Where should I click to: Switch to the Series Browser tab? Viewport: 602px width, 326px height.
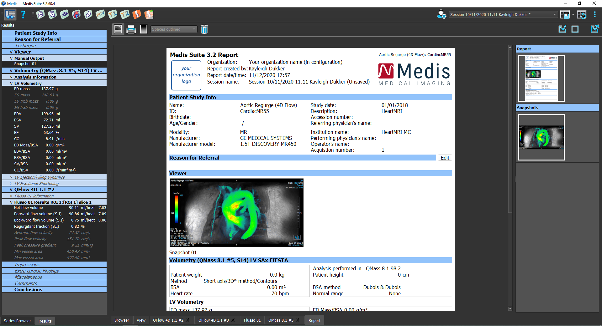point(17,321)
